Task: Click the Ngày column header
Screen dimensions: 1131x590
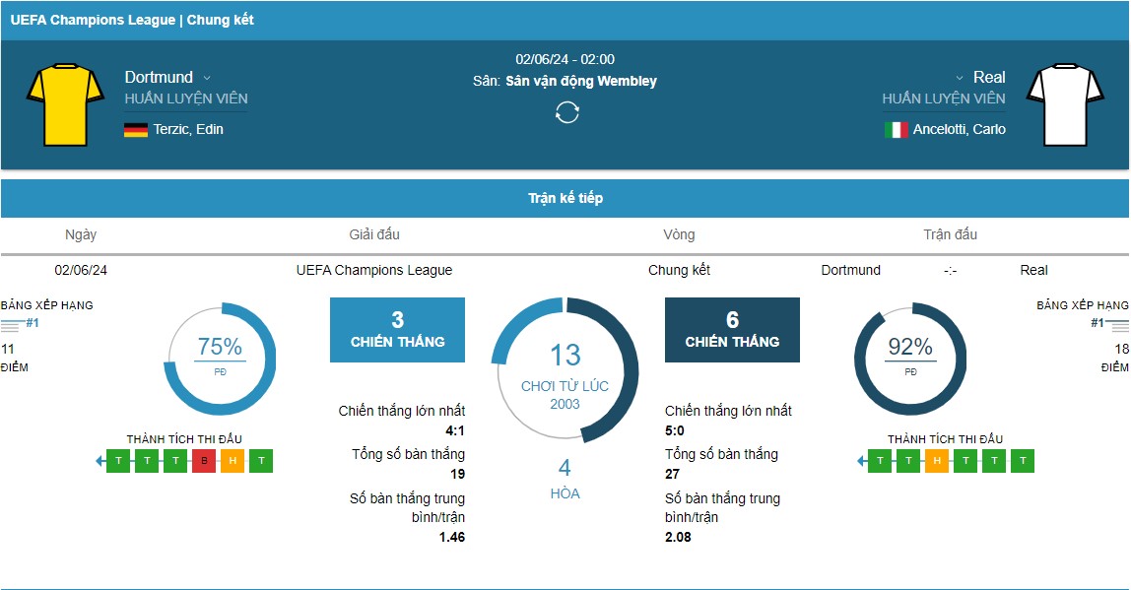Action: [x=81, y=234]
